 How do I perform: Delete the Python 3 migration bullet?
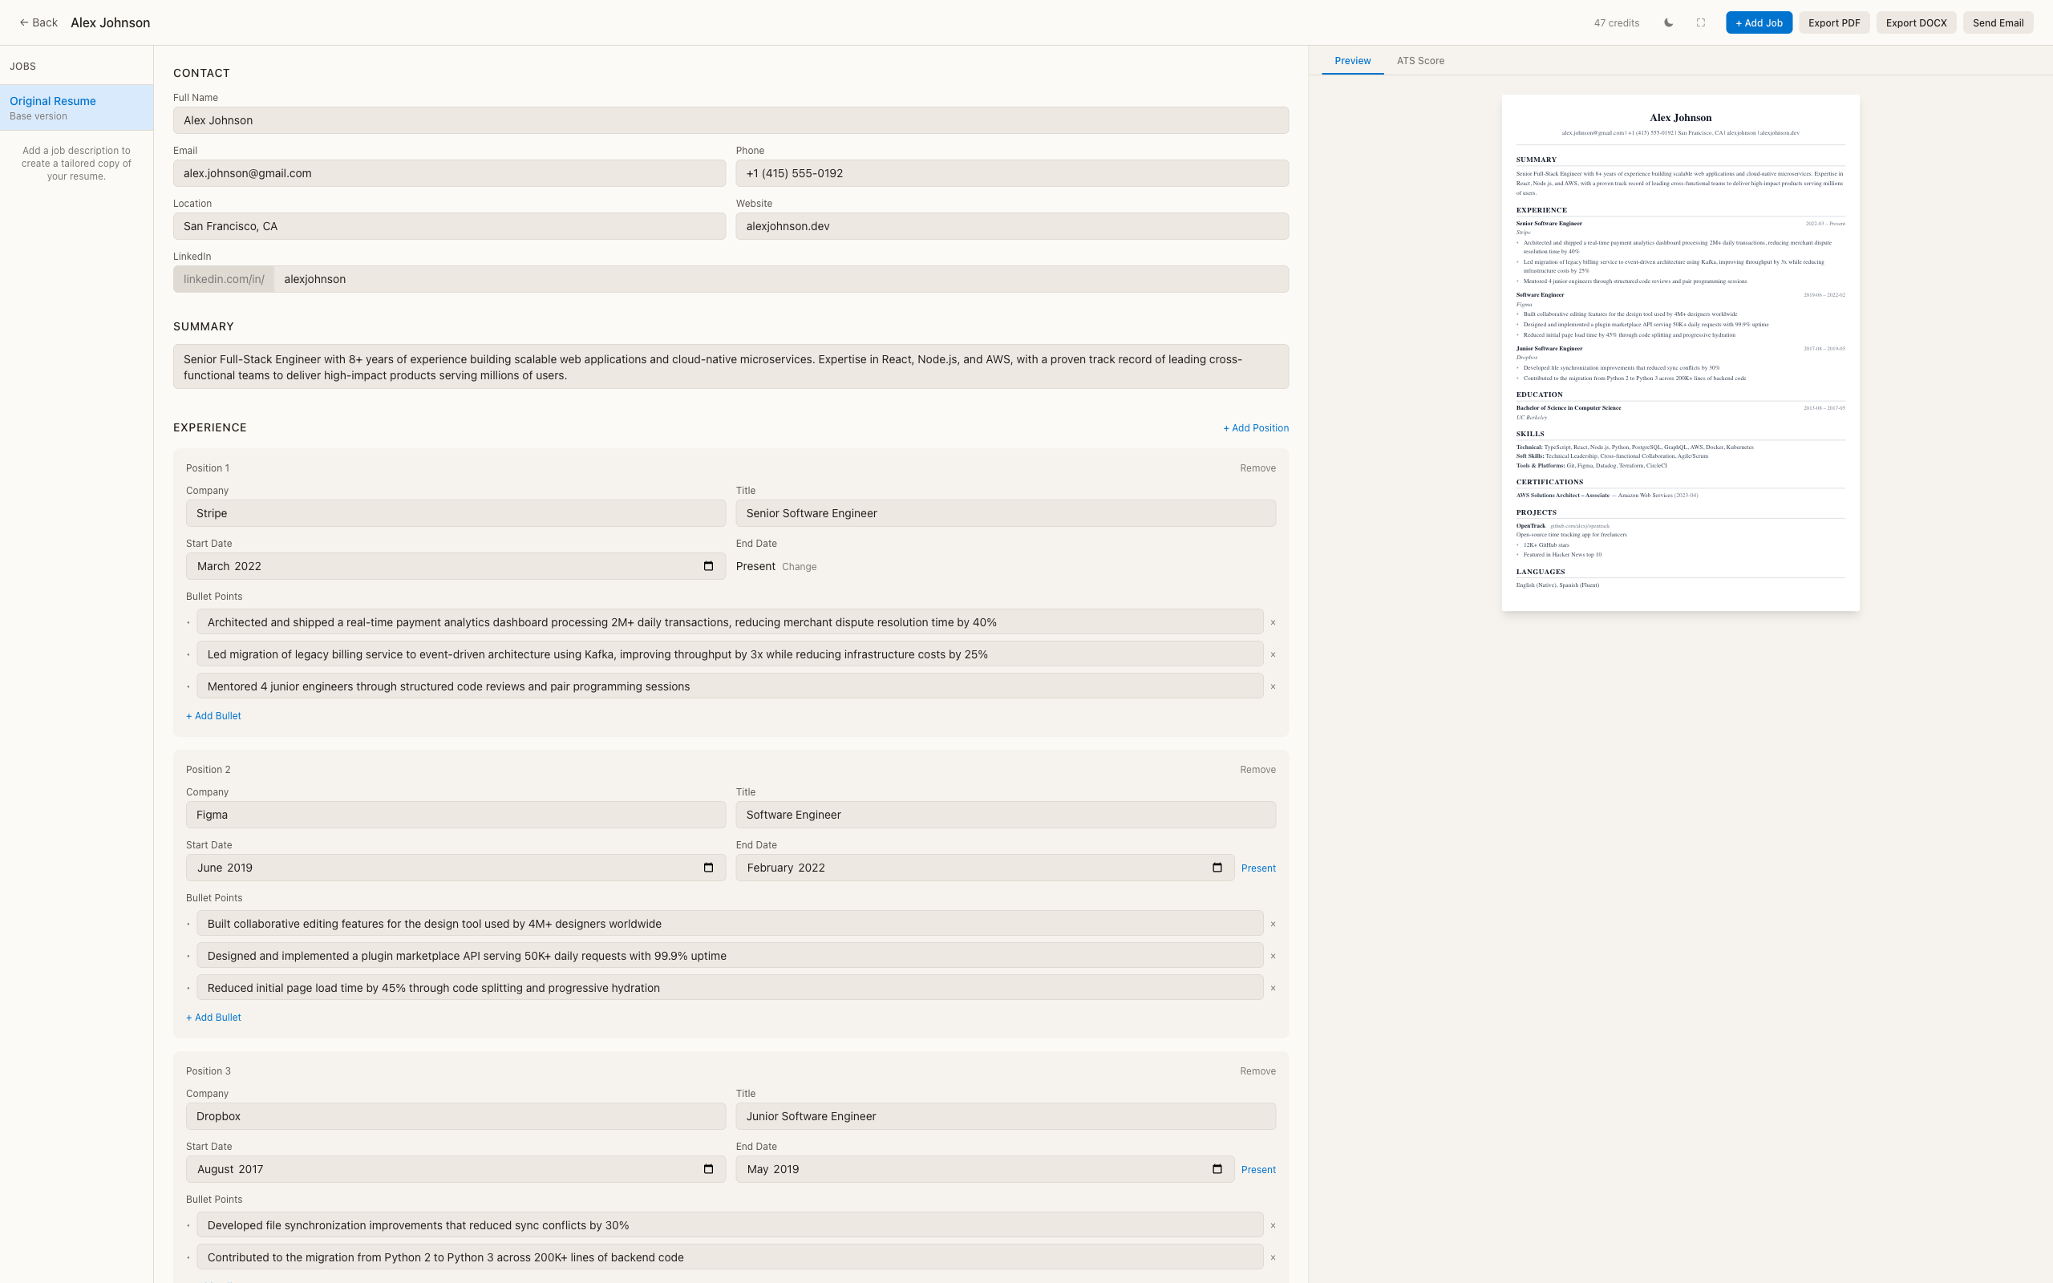coord(1273,1257)
